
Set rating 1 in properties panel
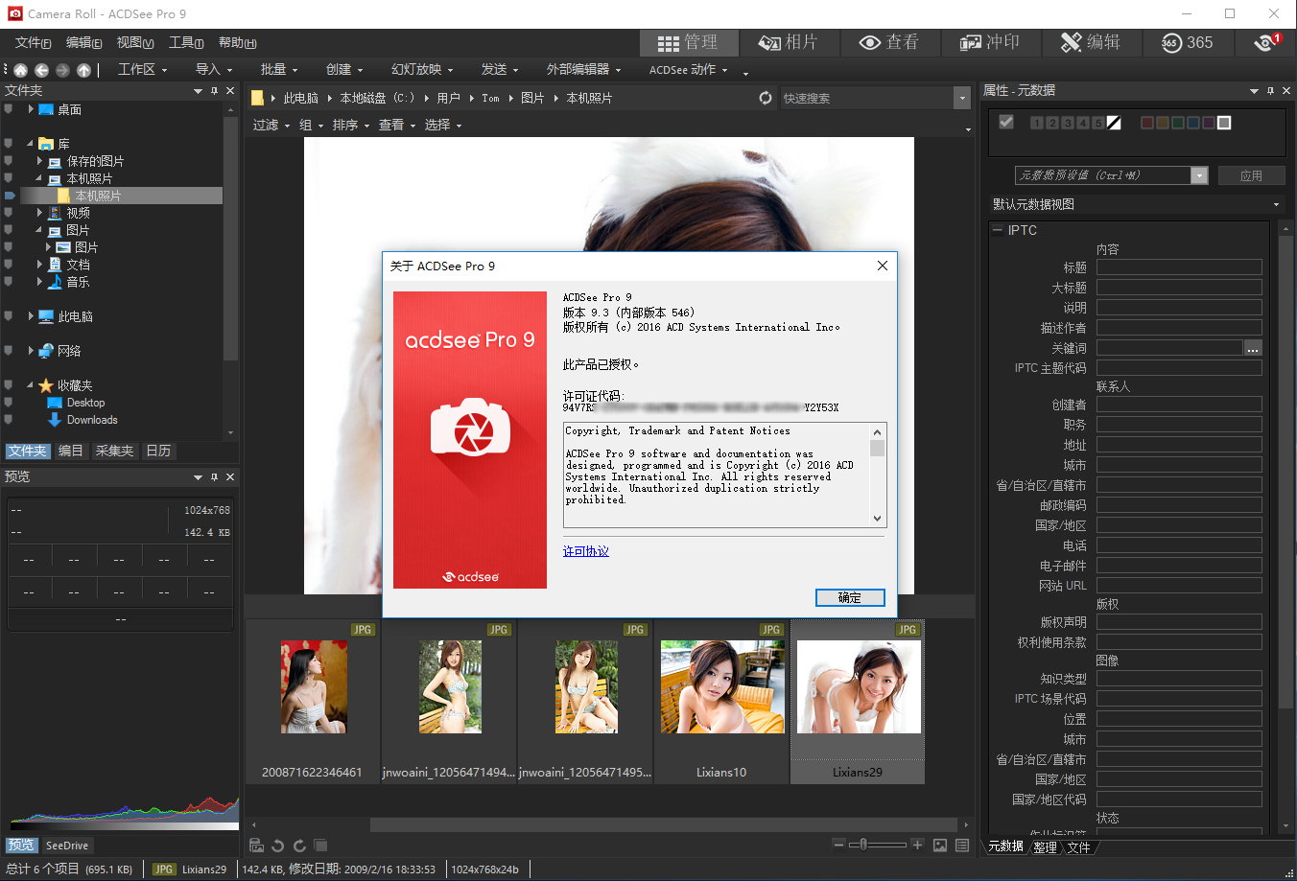tap(1037, 123)
